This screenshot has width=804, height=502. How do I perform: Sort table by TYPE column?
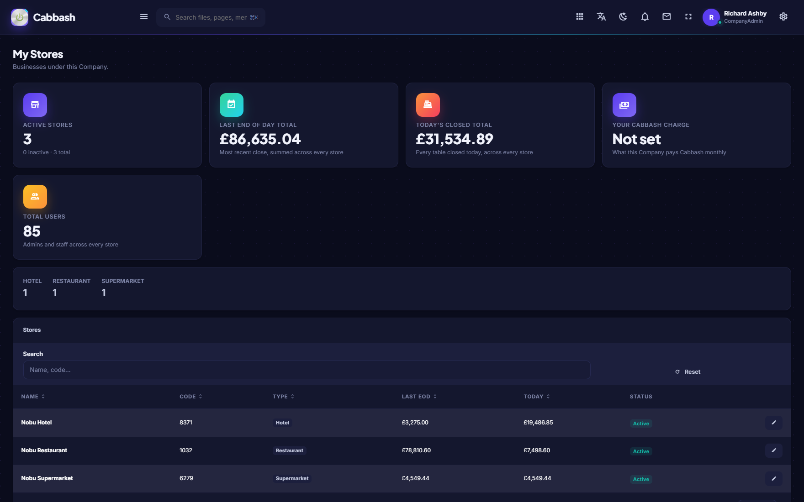(x=283, y=397)
